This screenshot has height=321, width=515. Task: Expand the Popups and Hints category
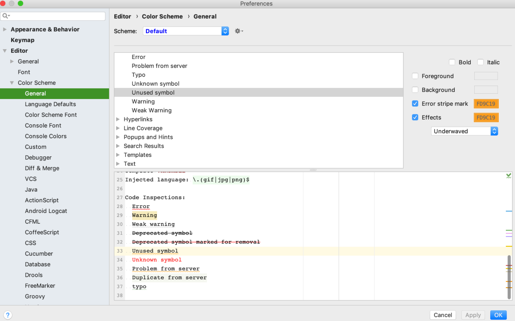[118, 137]
